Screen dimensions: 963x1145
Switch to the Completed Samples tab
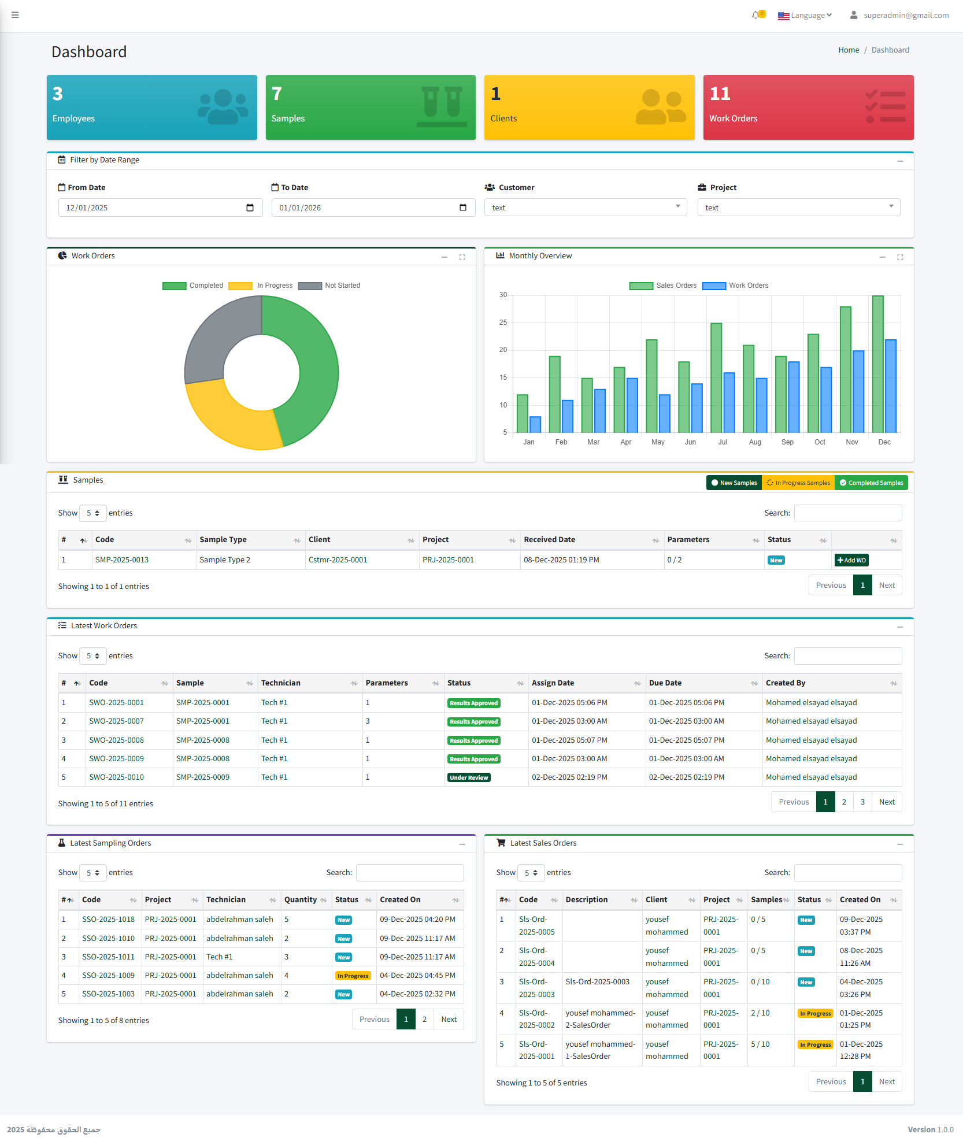871,483
